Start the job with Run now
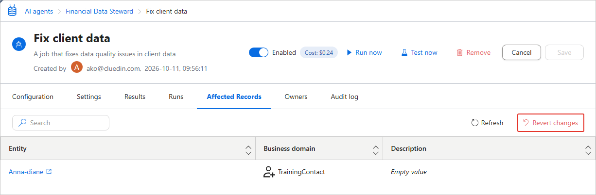This screenshot has width=596, height=195. [364, 52]
